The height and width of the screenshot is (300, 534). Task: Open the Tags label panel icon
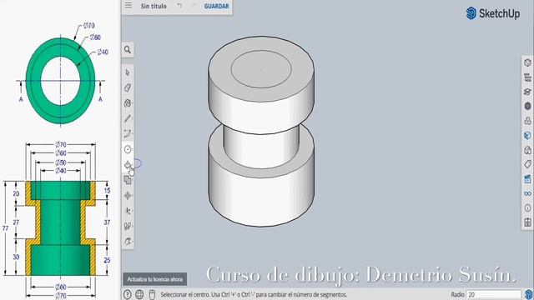coord(527,165)
